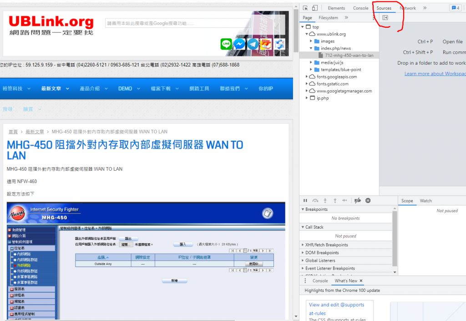
Task: Toggle deactivate breakpoints icon
Action: point(358,201)
